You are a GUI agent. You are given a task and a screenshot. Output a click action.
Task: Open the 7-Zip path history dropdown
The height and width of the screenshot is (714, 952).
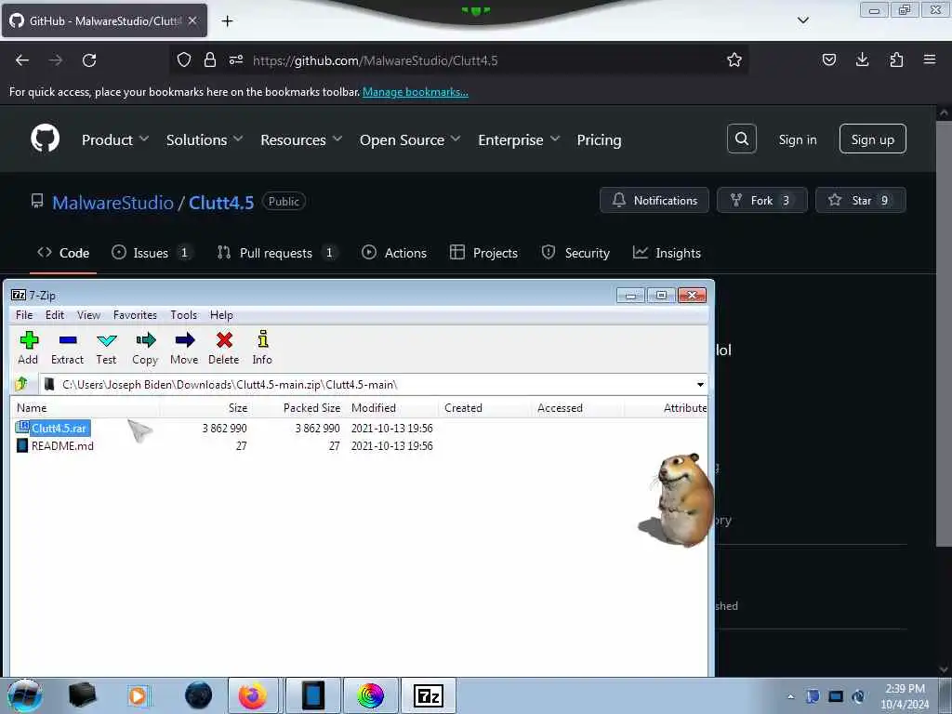tap(700, 384)
